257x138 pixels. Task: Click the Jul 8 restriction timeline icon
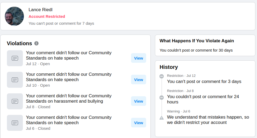click(162, 98)
